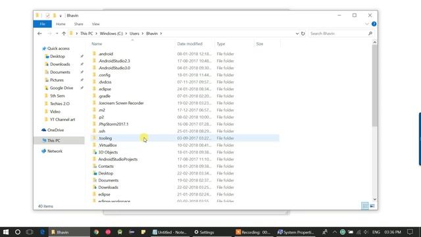Click This PC in address breadcrumb
421x237 pixels.
point(86,34)
